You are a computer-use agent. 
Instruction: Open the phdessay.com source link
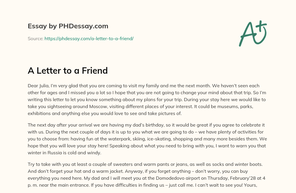(89, 38)
